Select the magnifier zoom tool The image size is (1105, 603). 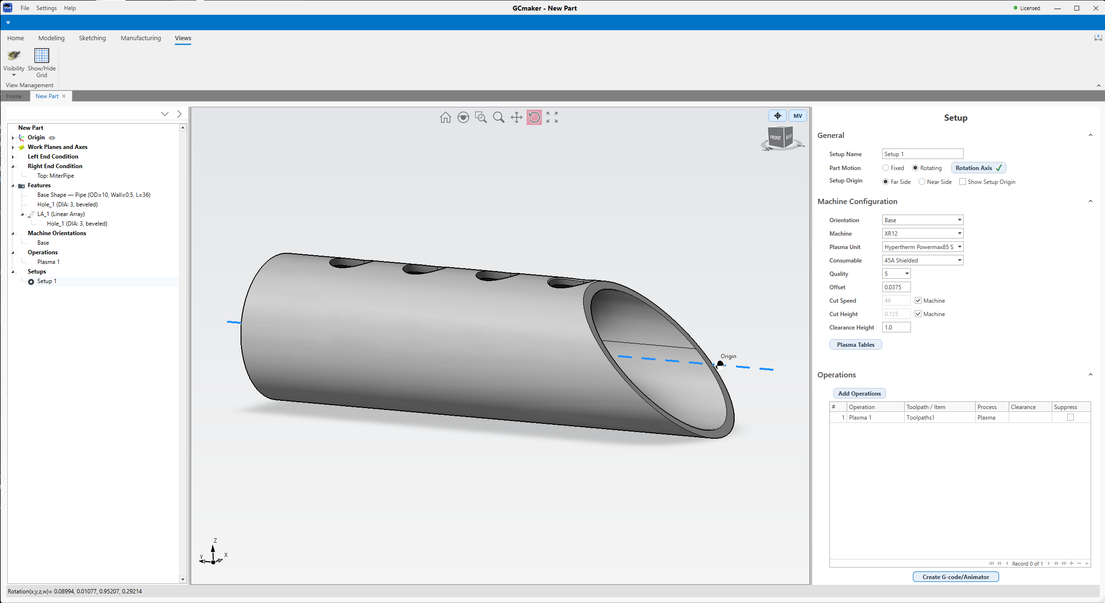(x=498, y=117)
